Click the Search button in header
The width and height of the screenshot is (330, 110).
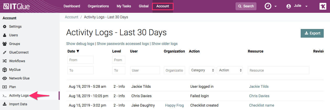pyautogui.click(x=246, y=6)
